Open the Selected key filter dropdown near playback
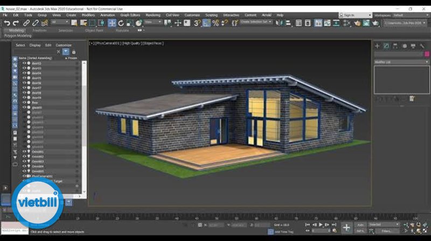Screen dimensions: 431x241 tap(384, 224)
